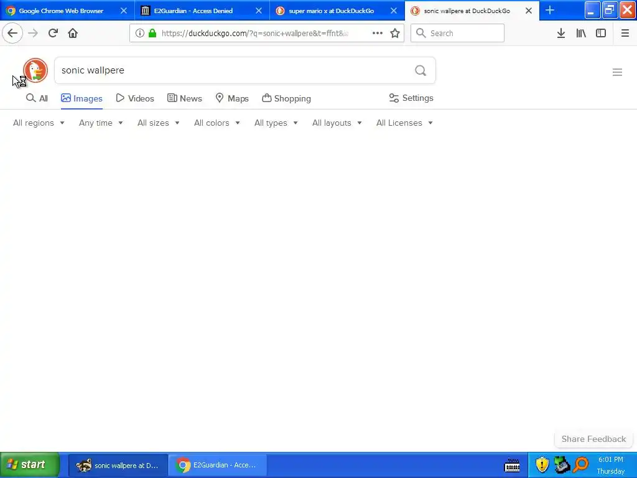Click the taskbar clock showing 6:01 PM
This screenshot has width=637, height=478.
611,460
